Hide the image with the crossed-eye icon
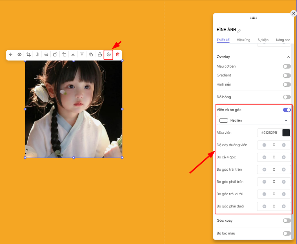 pyautogui.click(x=19, y=55)
